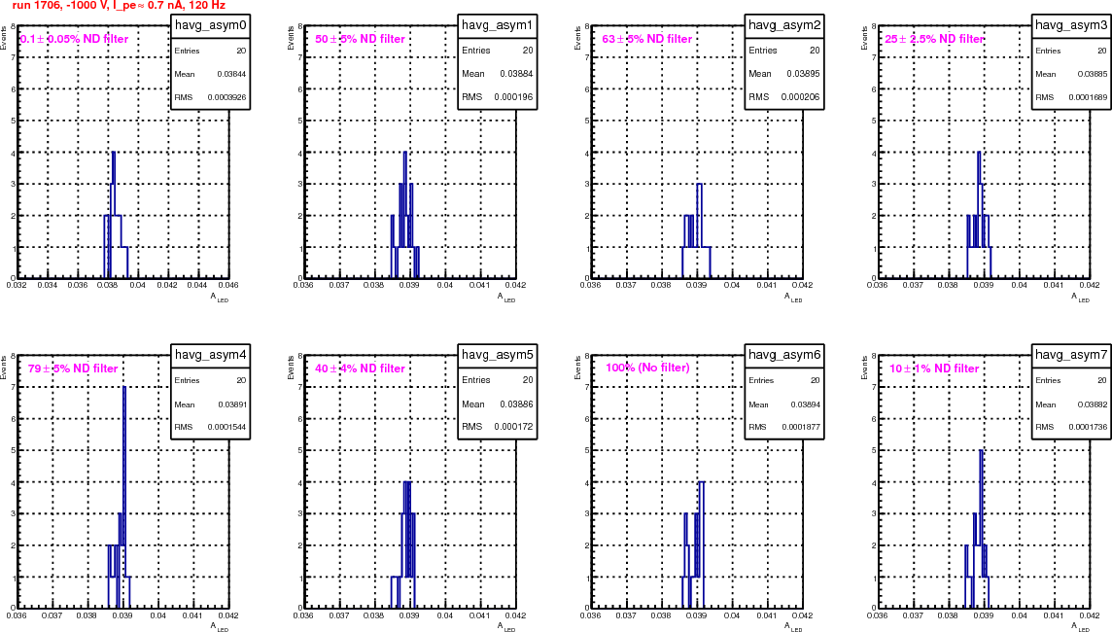This screenshot has height=632, width=1112.
Task: Click the Entries row in havg_asym7 box
Action: (x=1071, y=381)
